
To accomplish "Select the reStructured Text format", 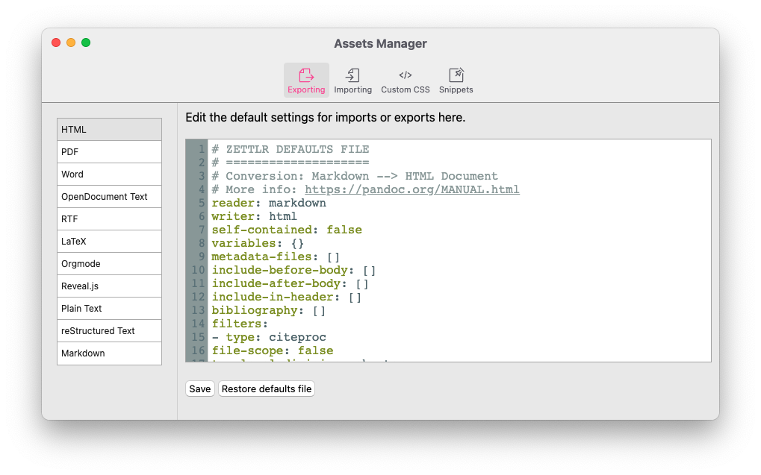I will (109, 330).
